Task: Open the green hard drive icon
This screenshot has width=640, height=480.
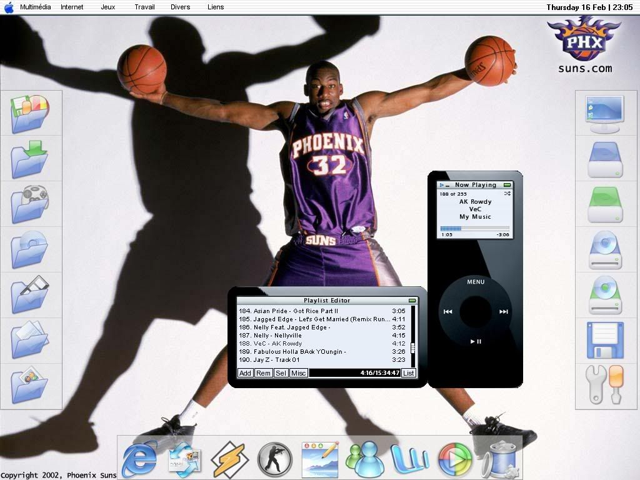Action: point(605,204)
